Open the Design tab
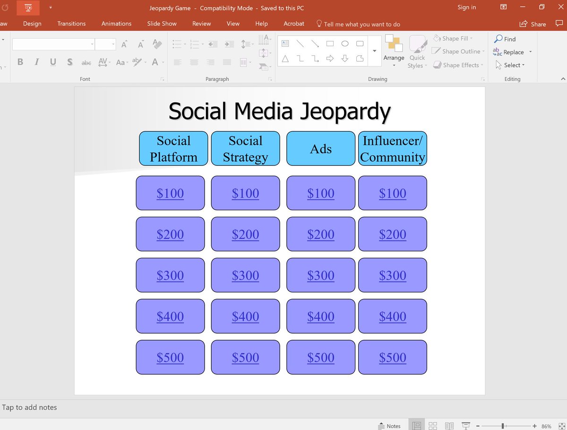The width and height of the screenshot is (567, 430). click(32, 24)
